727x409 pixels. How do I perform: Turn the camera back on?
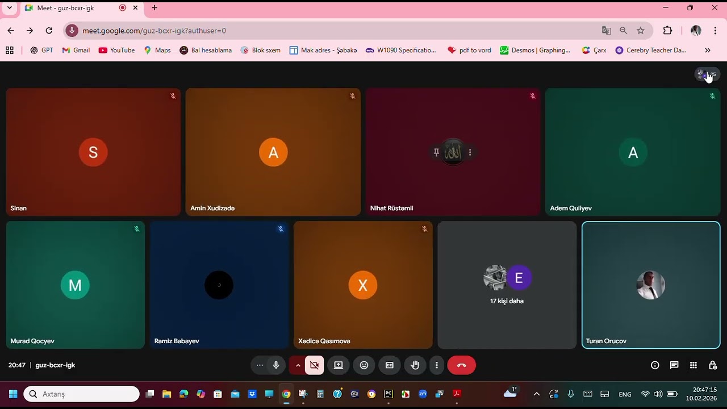click(x=314, y=365)
